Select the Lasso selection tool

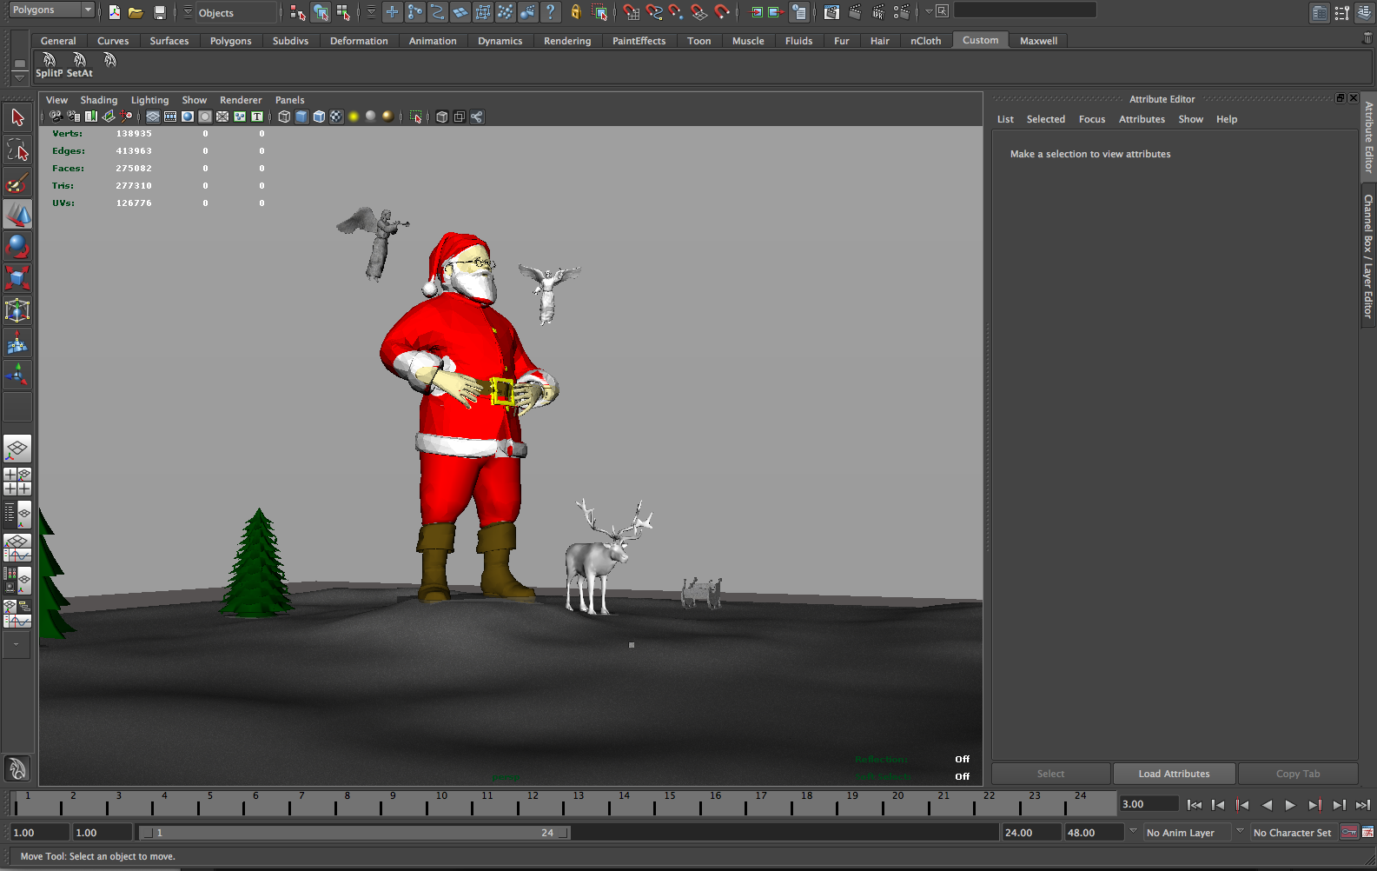tap(17, 150)
